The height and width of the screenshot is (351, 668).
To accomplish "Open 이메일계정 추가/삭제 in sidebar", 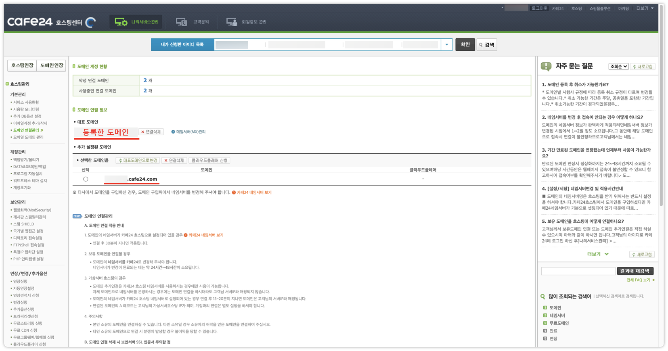I will coord(30,123).
